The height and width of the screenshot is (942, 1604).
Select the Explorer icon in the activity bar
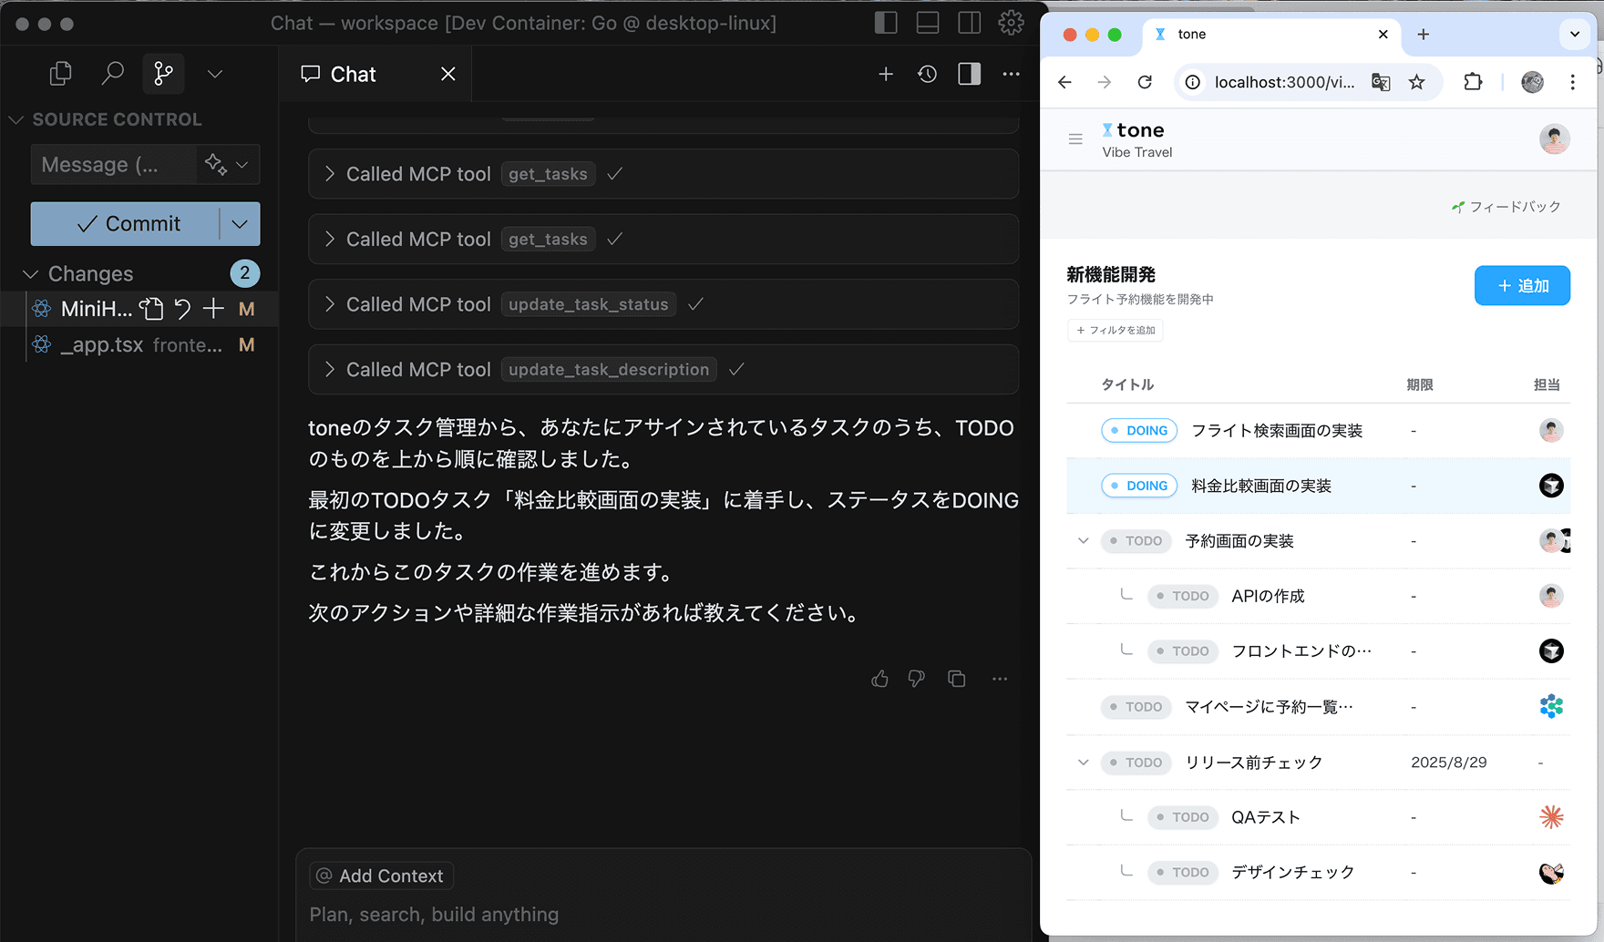click(59, 73)
